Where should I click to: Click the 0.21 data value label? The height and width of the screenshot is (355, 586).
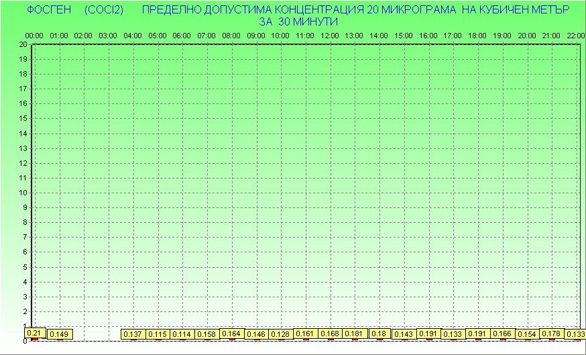35,333
